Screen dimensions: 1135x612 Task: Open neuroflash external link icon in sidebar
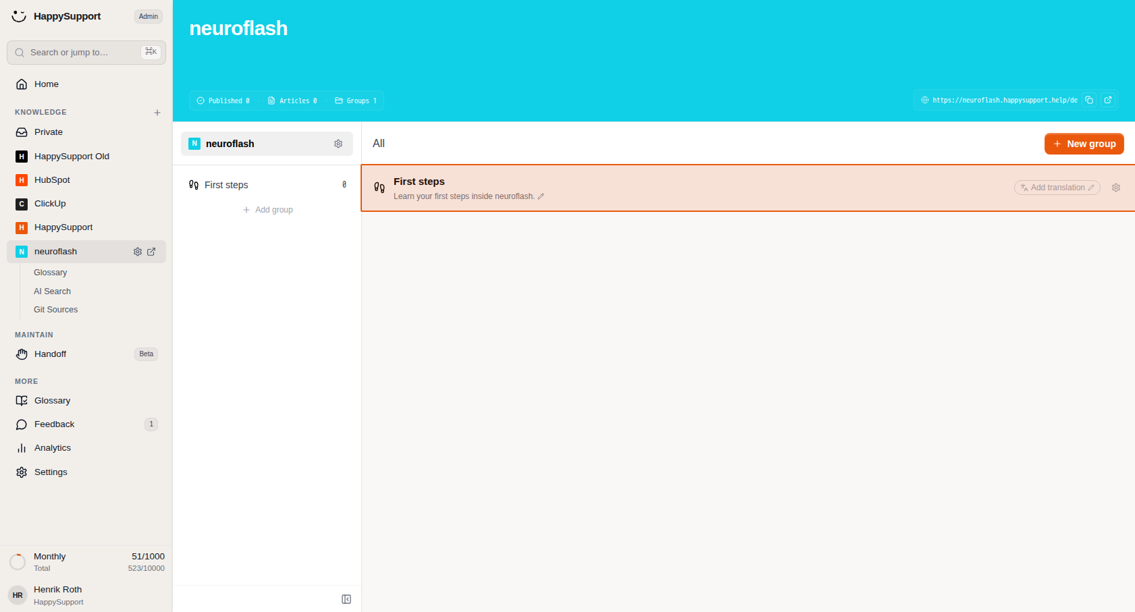pos(151,252)
